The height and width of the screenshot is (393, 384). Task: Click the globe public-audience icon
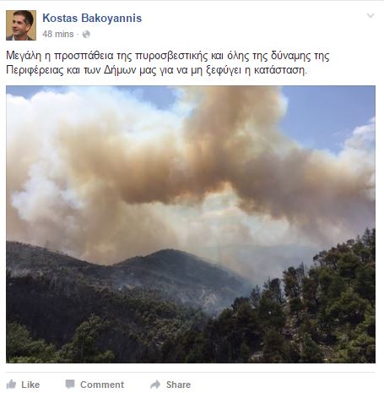86,35
